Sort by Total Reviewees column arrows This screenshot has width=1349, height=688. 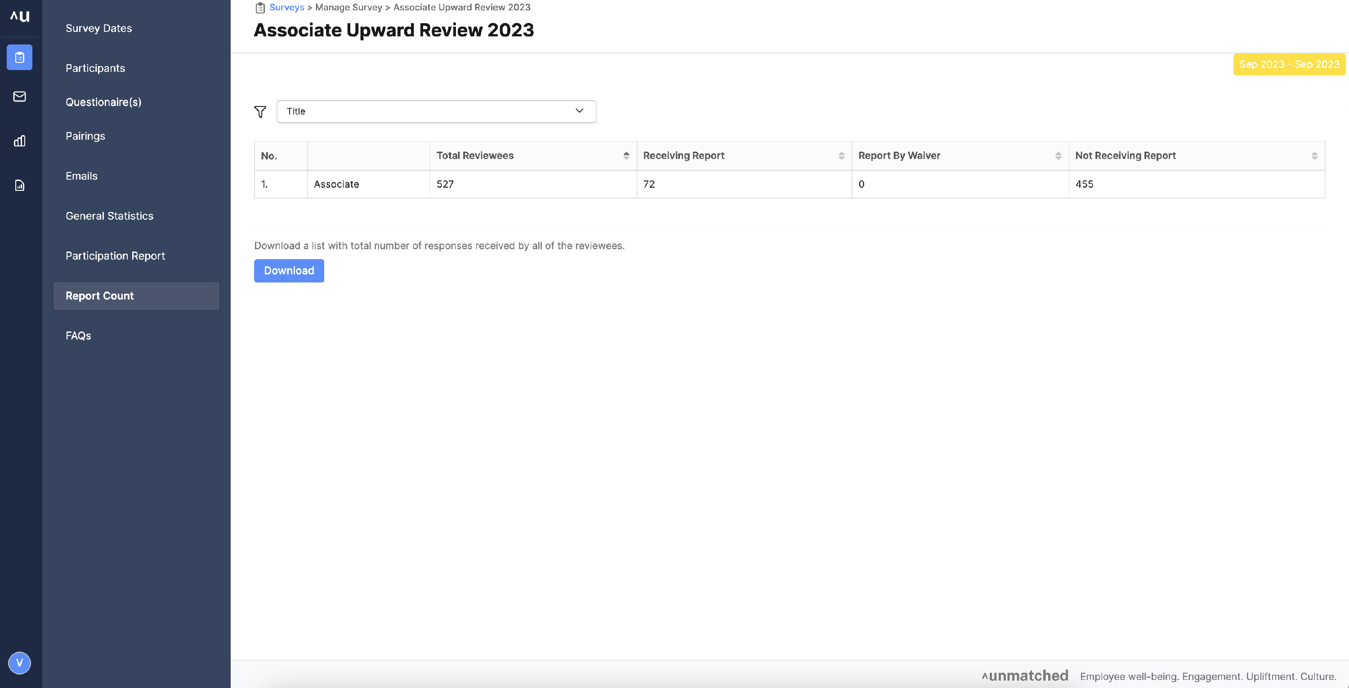pos(626,156)
